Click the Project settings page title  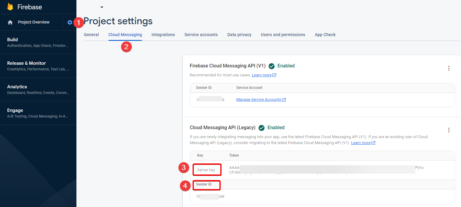(x=118, y=21)
